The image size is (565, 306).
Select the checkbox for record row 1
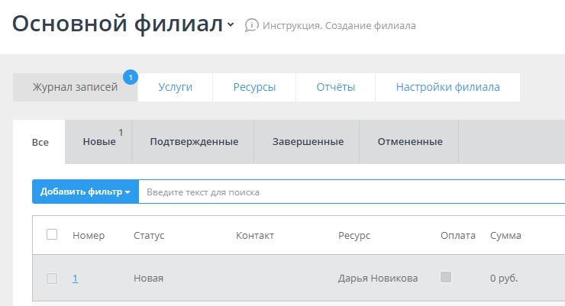pos(52,279)
